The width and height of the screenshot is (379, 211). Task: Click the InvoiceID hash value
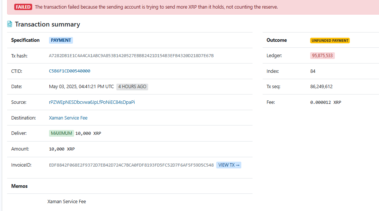[x=131, y=165]
